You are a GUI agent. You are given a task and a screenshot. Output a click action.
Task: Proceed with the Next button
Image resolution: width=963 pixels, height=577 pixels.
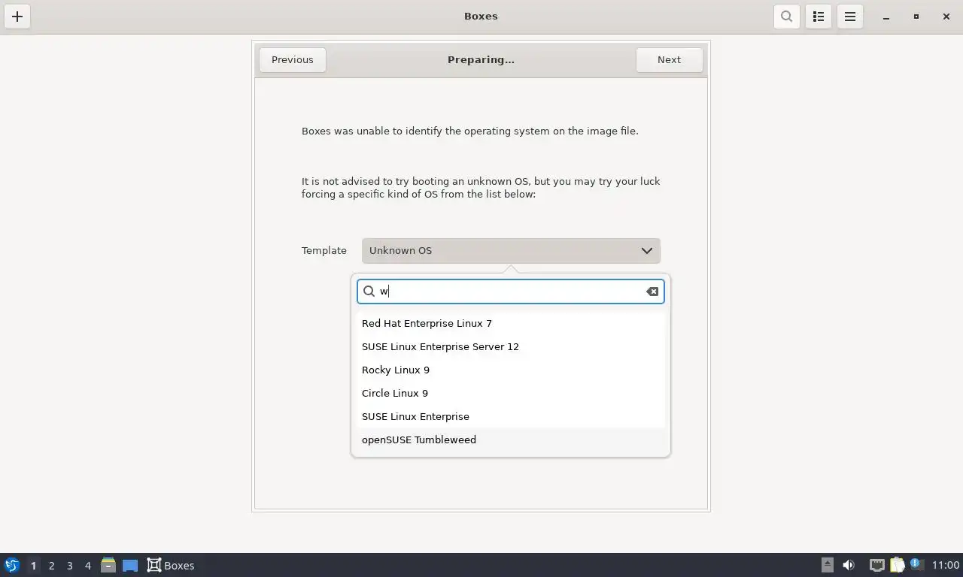(x=669, y=60)
